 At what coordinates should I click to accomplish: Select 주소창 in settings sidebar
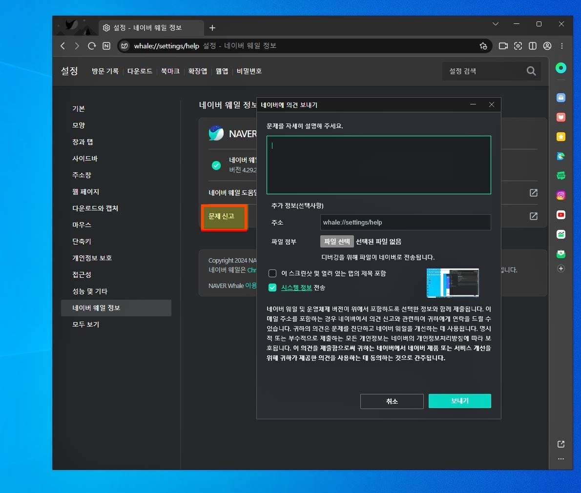point(82,175)
